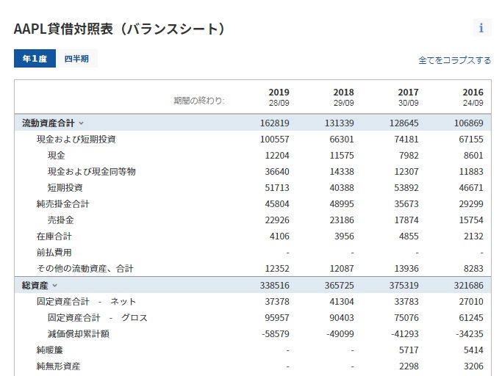Click the 総資産 row label

35,286
